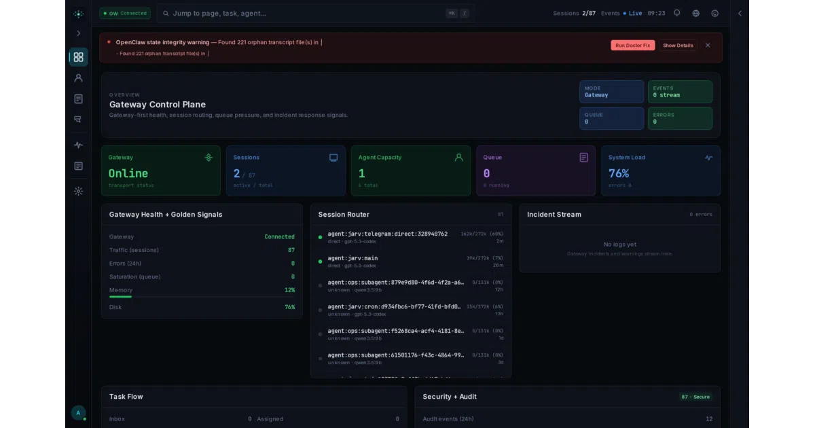815x428 pixels.
Task: Open the tasks document icon in sidebar
Action: click(x=78, y=99)
